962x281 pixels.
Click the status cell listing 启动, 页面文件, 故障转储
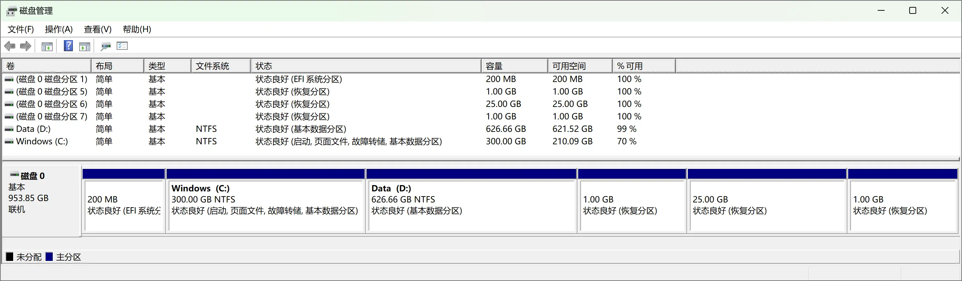tap(349, 142)
